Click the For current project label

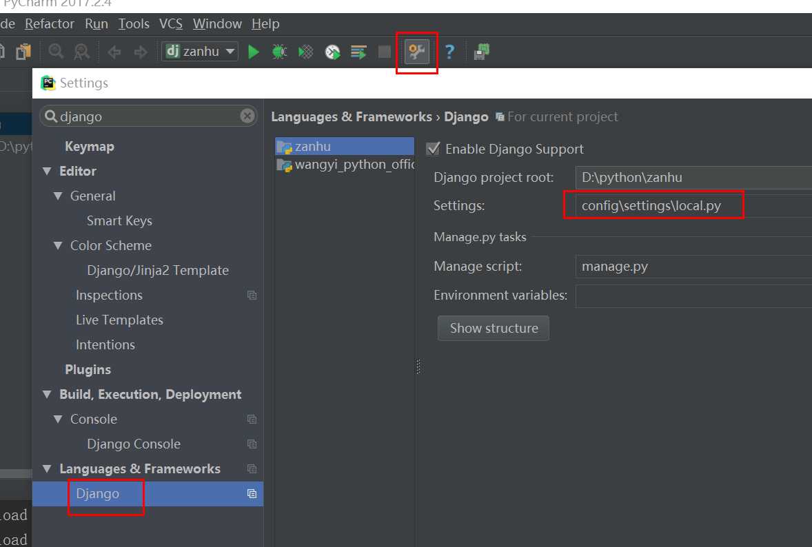click(x=563, y=117)
